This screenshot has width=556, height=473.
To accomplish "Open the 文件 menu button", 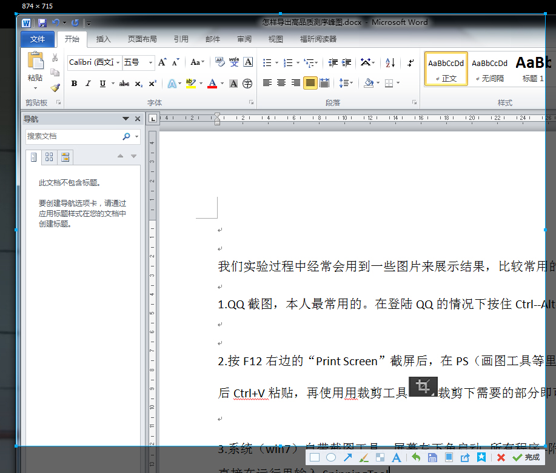I will pyautogui.click(x=38, y=39).
